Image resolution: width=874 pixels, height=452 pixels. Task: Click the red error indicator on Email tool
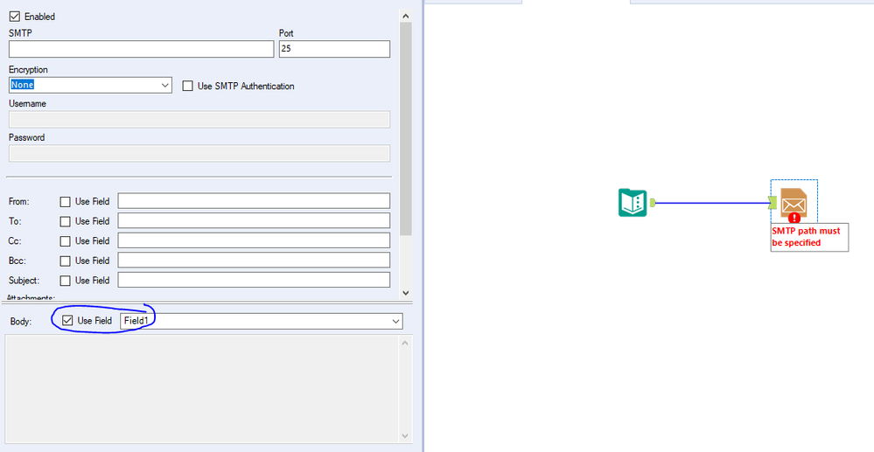[x=794, y=218]
